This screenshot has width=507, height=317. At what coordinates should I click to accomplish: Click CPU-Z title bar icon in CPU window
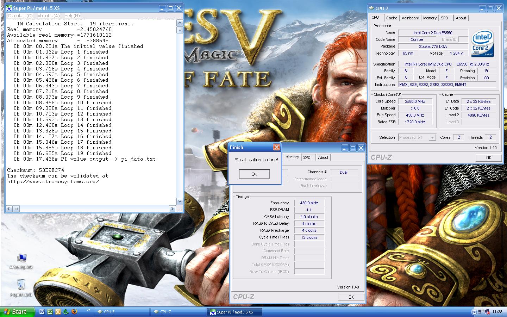click(x=372, y=8)
